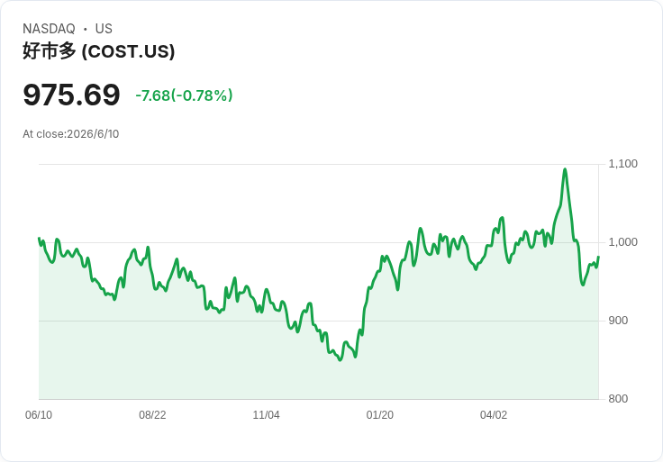The width and height of the screenshot is (663, 462).
Task: Click the 08/22 x-axis date label
Action: pyautogui.click(x=152, y=415)
